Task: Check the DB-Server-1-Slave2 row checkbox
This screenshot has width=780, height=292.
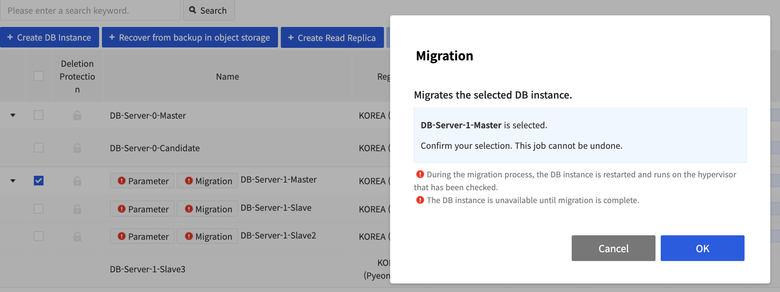Action: 39,236
